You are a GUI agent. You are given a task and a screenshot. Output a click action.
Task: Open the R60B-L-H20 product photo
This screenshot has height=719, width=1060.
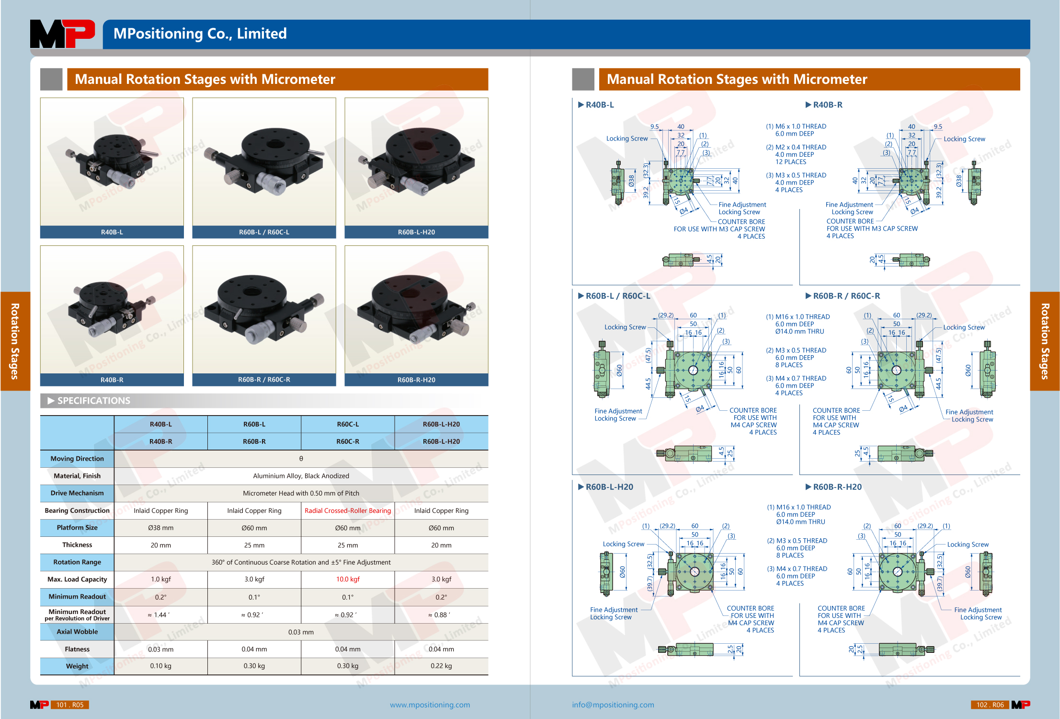(x=416, y=162)
